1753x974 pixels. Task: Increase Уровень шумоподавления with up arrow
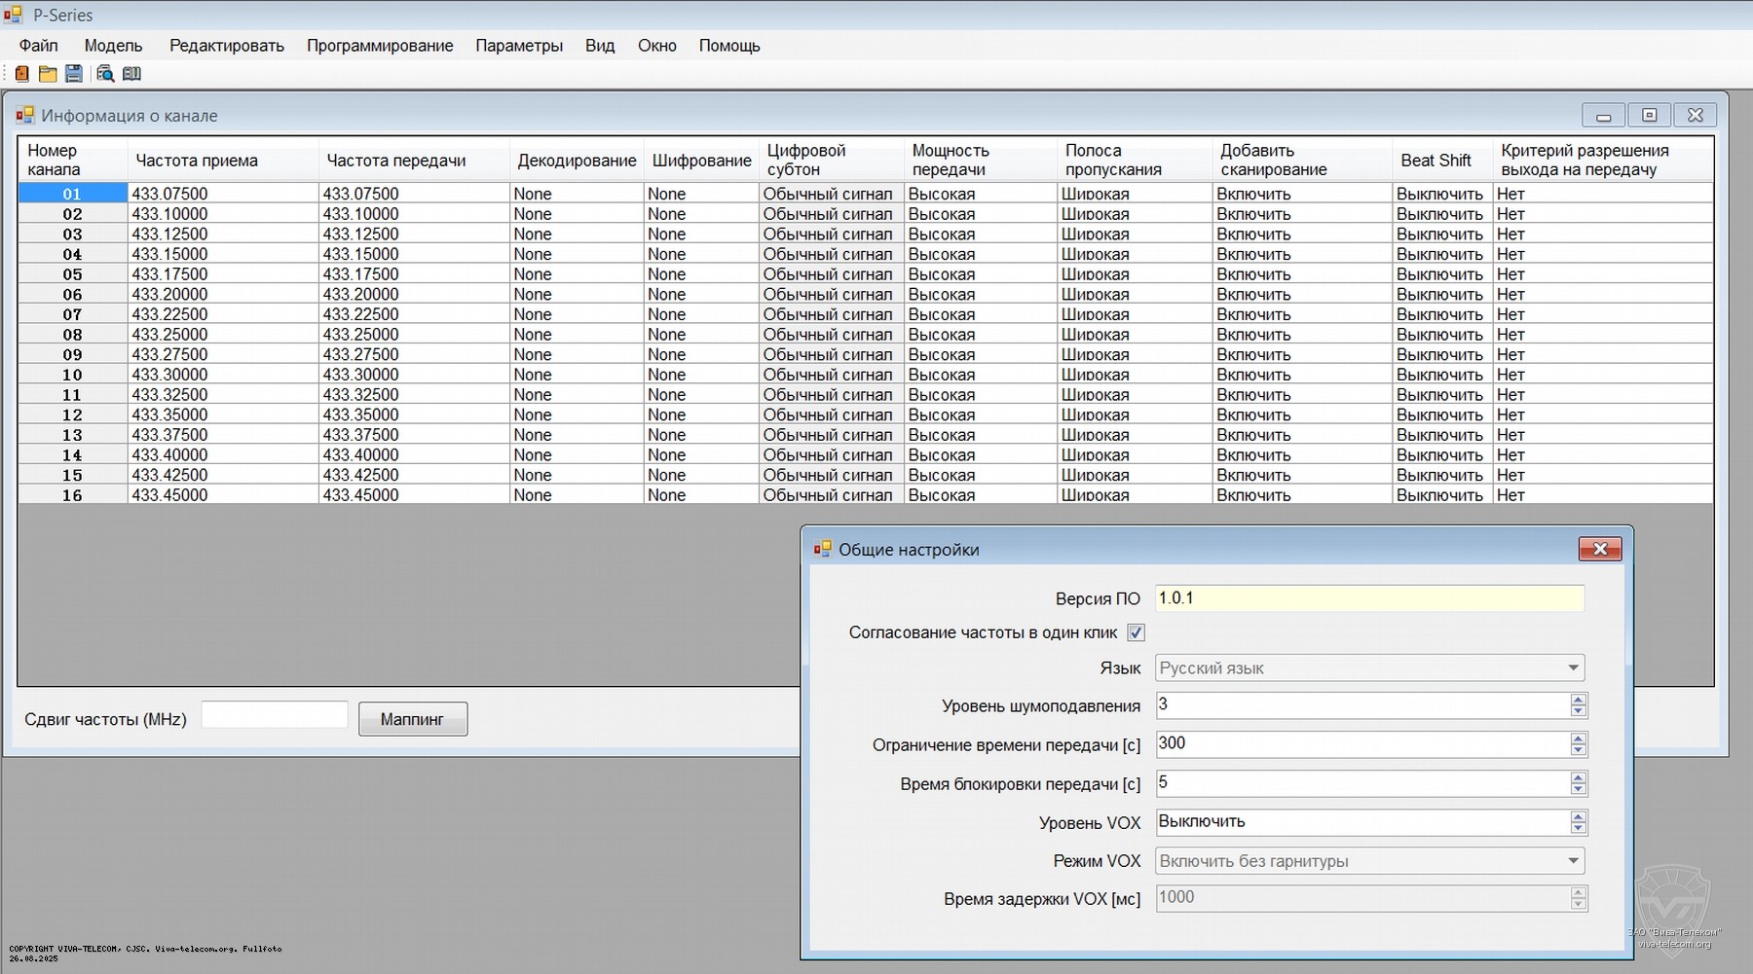[x=1578, y=700]
